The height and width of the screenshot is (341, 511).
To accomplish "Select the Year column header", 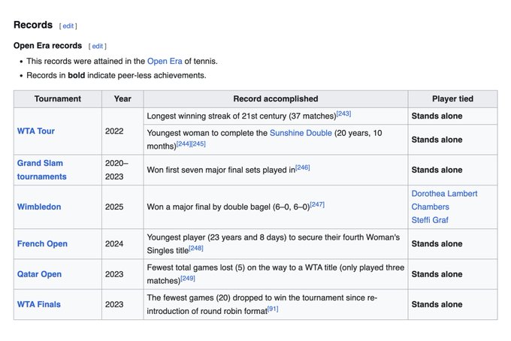I will (x=122, y=98).
